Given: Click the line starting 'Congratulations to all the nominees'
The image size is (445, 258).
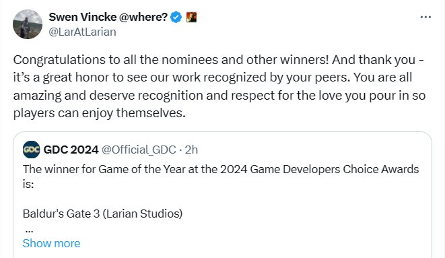Looking at the screenshot, I should [x=219, y=60].
